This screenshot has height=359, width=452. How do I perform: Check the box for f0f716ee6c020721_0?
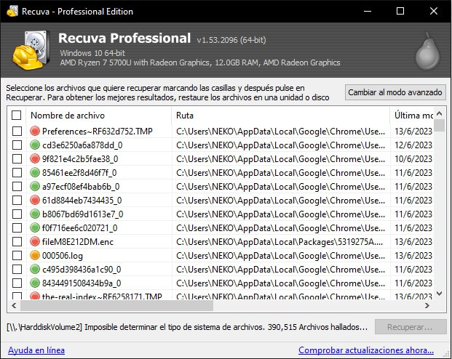point(17,228)
